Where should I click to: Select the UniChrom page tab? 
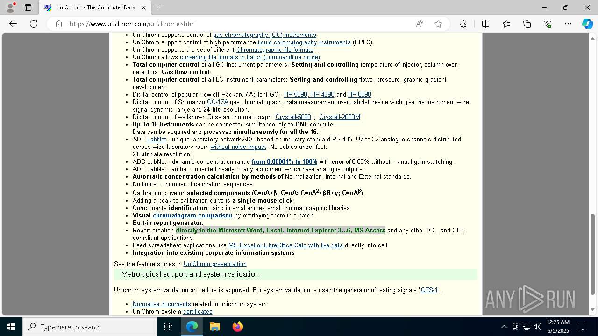tap(95, 7)
